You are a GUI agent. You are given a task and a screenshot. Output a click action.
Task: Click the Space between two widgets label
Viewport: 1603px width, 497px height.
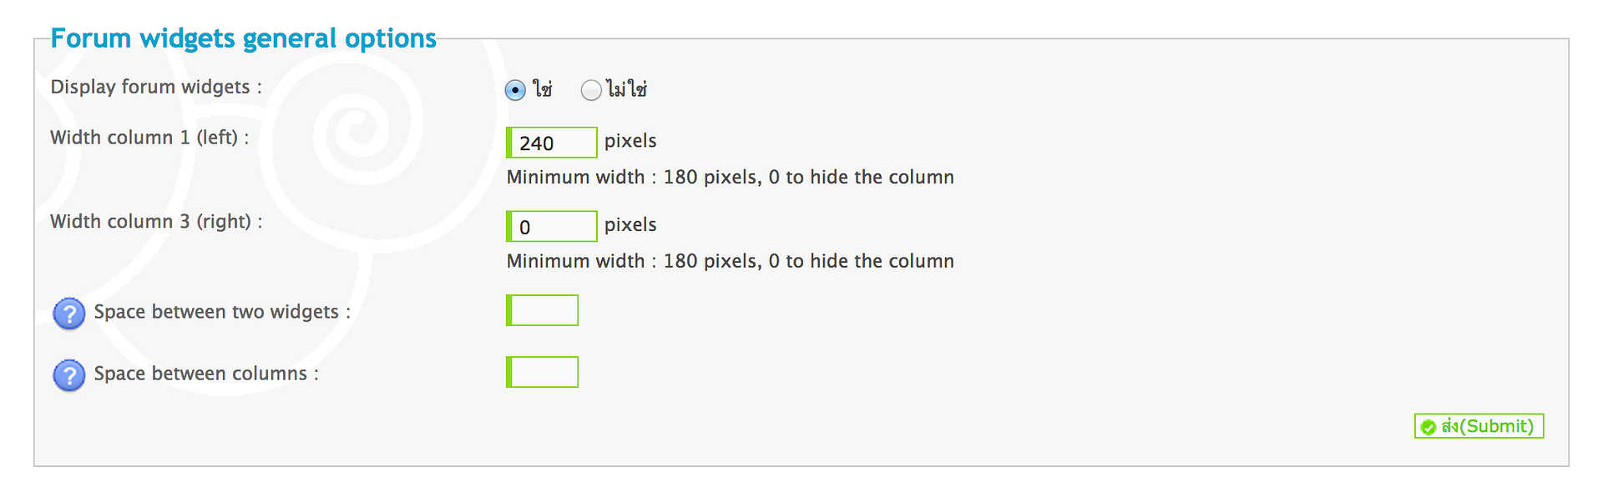pyautogui.click(x=222, y=312)
